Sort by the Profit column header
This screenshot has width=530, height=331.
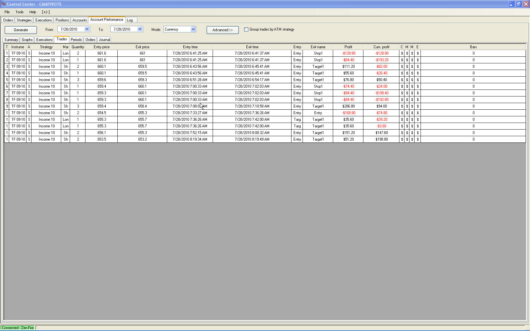348,47
